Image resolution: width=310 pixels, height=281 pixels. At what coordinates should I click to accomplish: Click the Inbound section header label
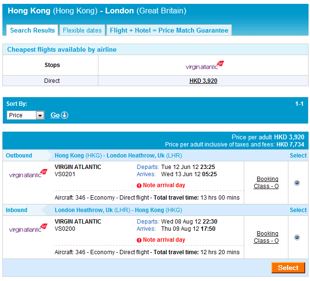[16, 210]
